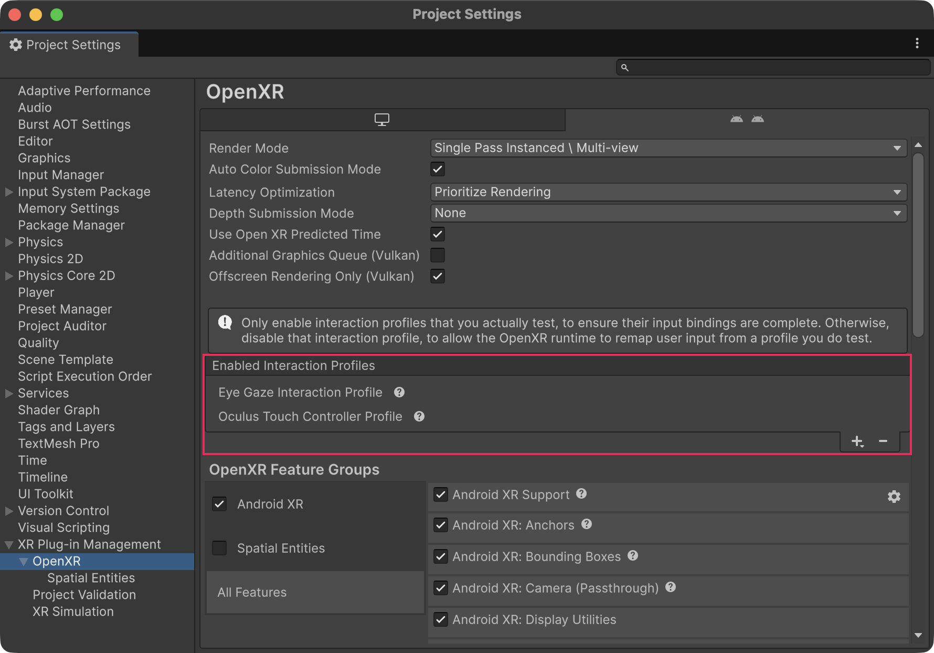Click the warning icon in the info box
The image size is (934, 653).
pyautogui.click(x=225, y=322)
